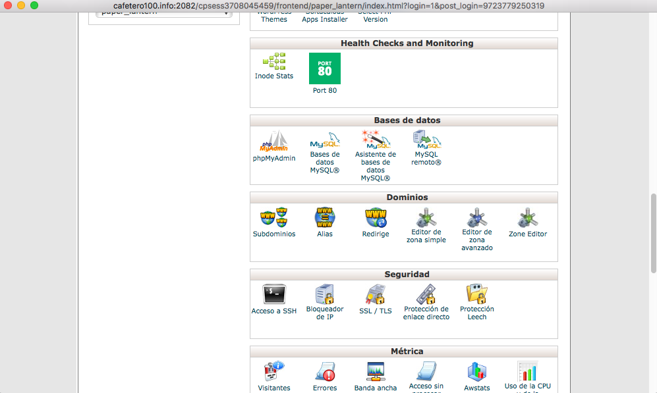The width and height of the screenshot is (657, 393).
Task: Click the Banda ancha link text
Action: (x=376, y=388)
